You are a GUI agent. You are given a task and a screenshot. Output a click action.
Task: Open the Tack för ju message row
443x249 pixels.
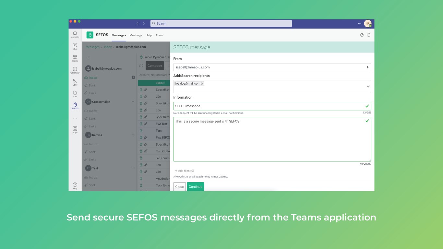click(154, 185)
